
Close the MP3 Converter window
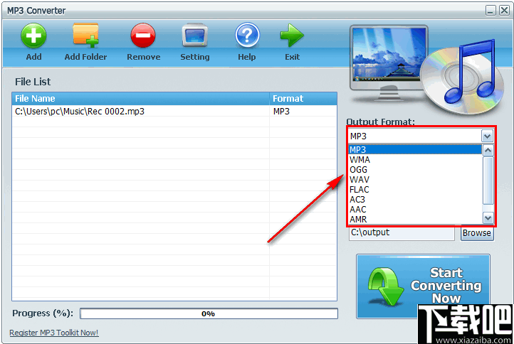click(504, 11)
